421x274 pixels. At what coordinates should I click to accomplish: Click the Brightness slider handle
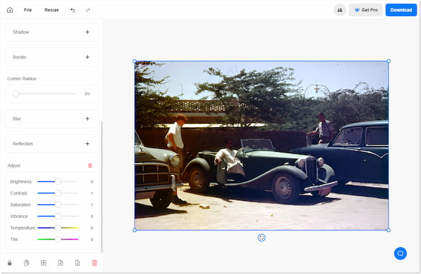point(58,181)
